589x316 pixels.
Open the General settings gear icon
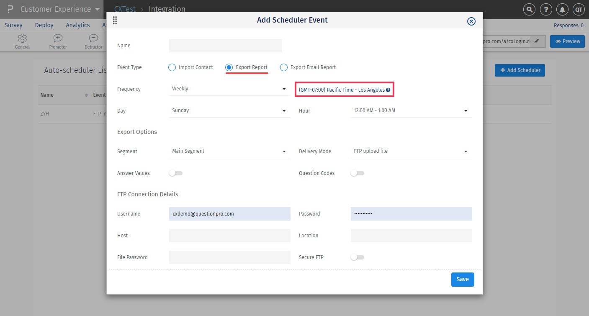pos(22,39)
